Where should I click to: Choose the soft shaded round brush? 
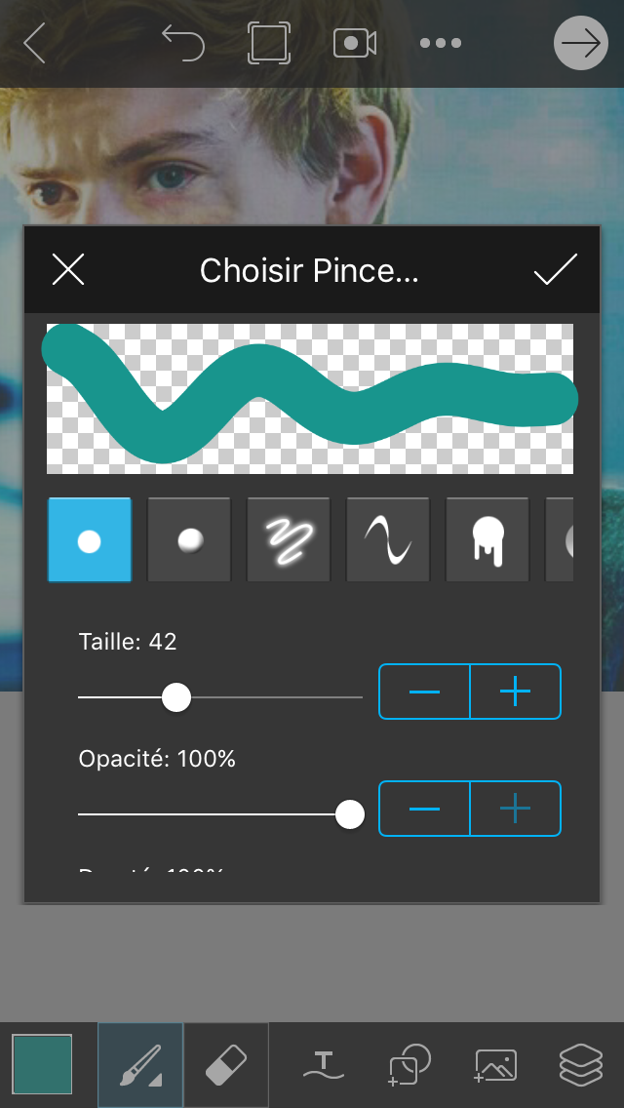(x=189, y=540)
